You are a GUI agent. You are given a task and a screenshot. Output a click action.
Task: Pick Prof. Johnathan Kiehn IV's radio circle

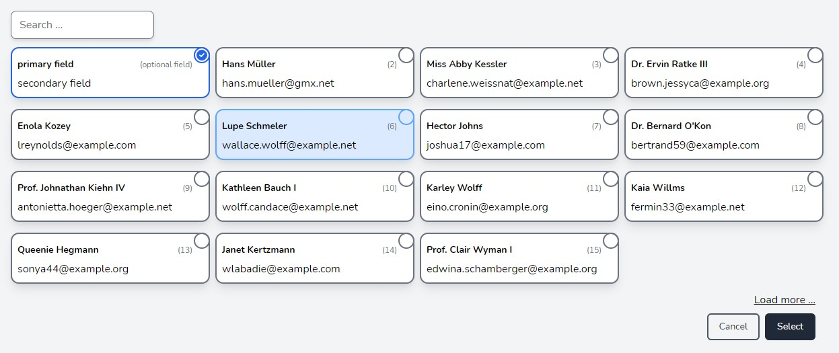pos(201,179)
